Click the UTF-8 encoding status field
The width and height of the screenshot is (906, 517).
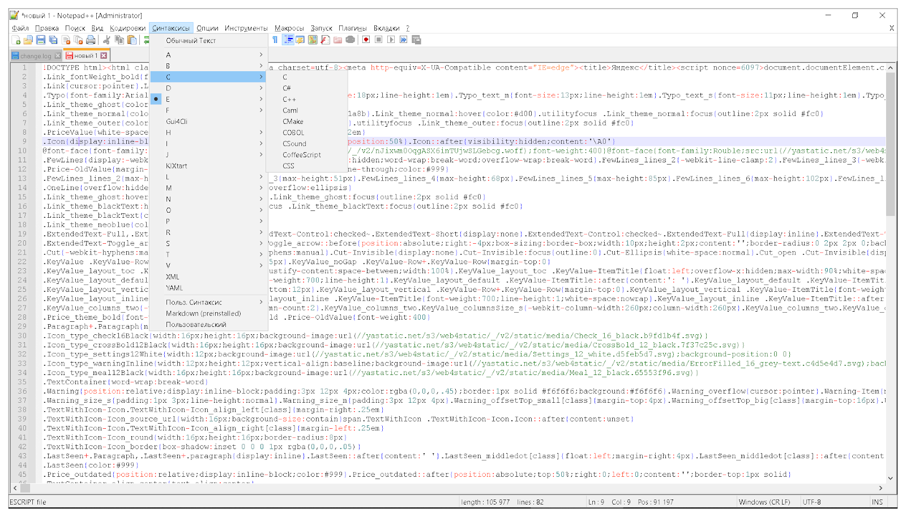(x=811, y=502)
